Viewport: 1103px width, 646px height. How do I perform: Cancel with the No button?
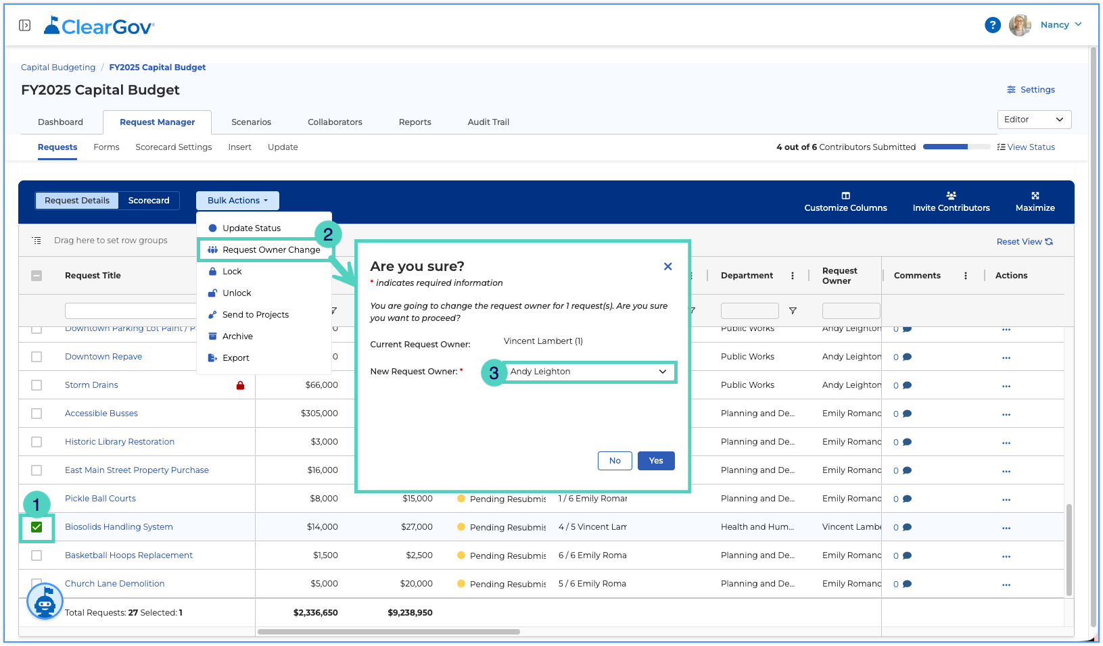[x=615, y=461]
